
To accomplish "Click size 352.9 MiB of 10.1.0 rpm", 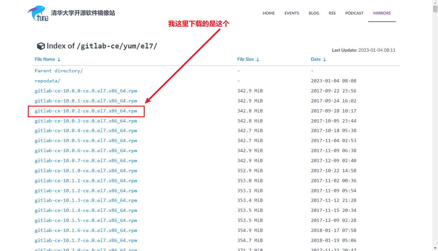I will [x=250, y=171].
